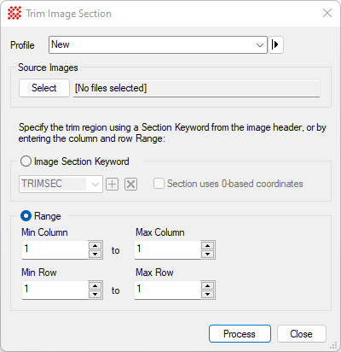341x352 pixels.
Task: Select the Image Section Keyword radio button
Action: (26, 161)
